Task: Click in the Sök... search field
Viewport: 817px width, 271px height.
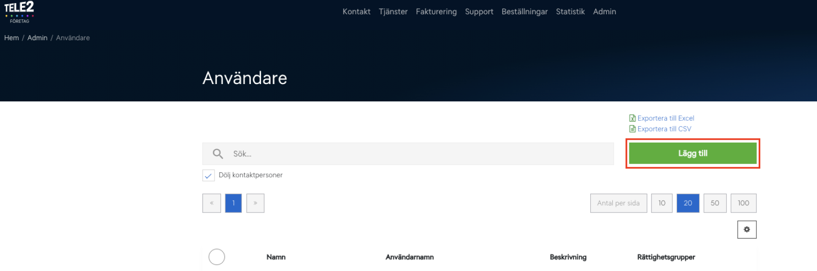Action: 408,154
